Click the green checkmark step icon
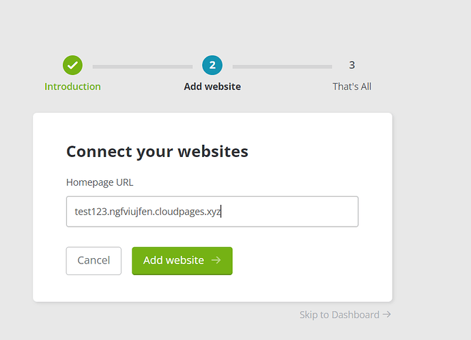 coord(72,65)
